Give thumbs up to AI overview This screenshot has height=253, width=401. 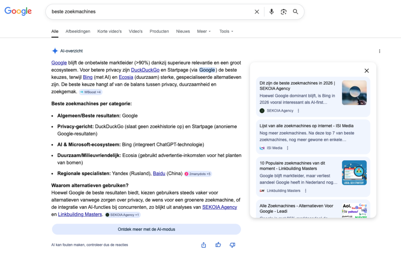pos(218,245)
